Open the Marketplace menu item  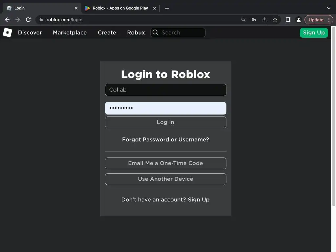pyautogui.click(x=70, y=32)
